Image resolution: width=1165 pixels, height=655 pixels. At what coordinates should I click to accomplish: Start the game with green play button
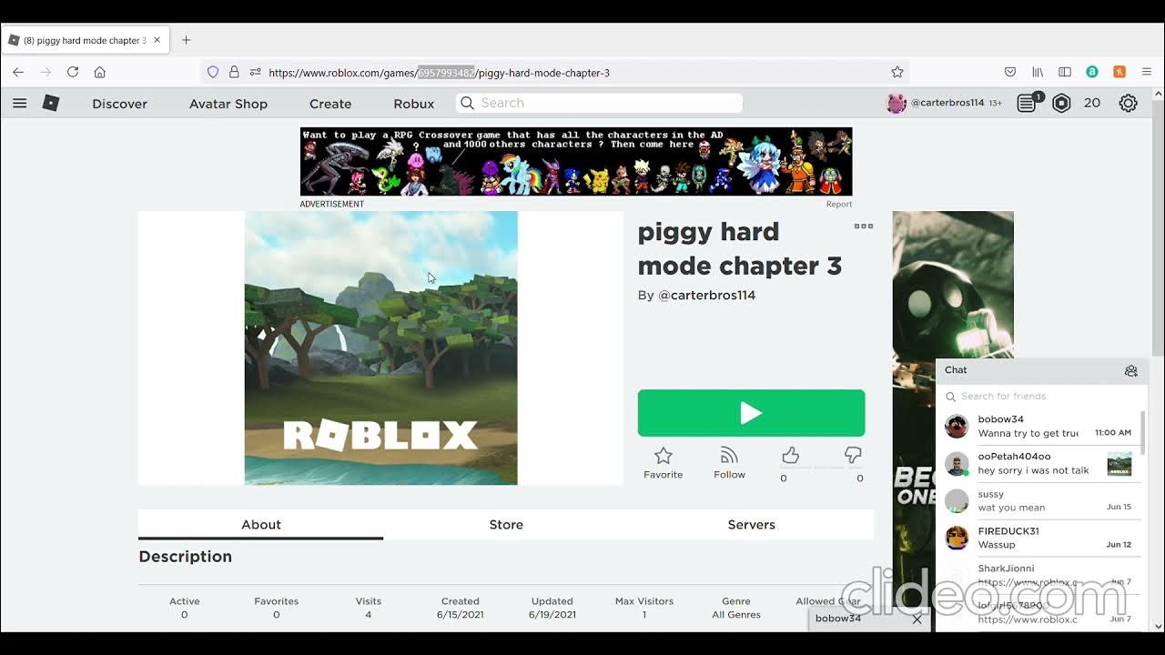[x=751, y=413]
